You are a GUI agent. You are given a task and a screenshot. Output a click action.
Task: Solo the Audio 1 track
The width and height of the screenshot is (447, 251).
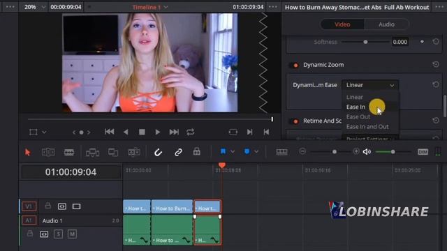tap(58, 234)
